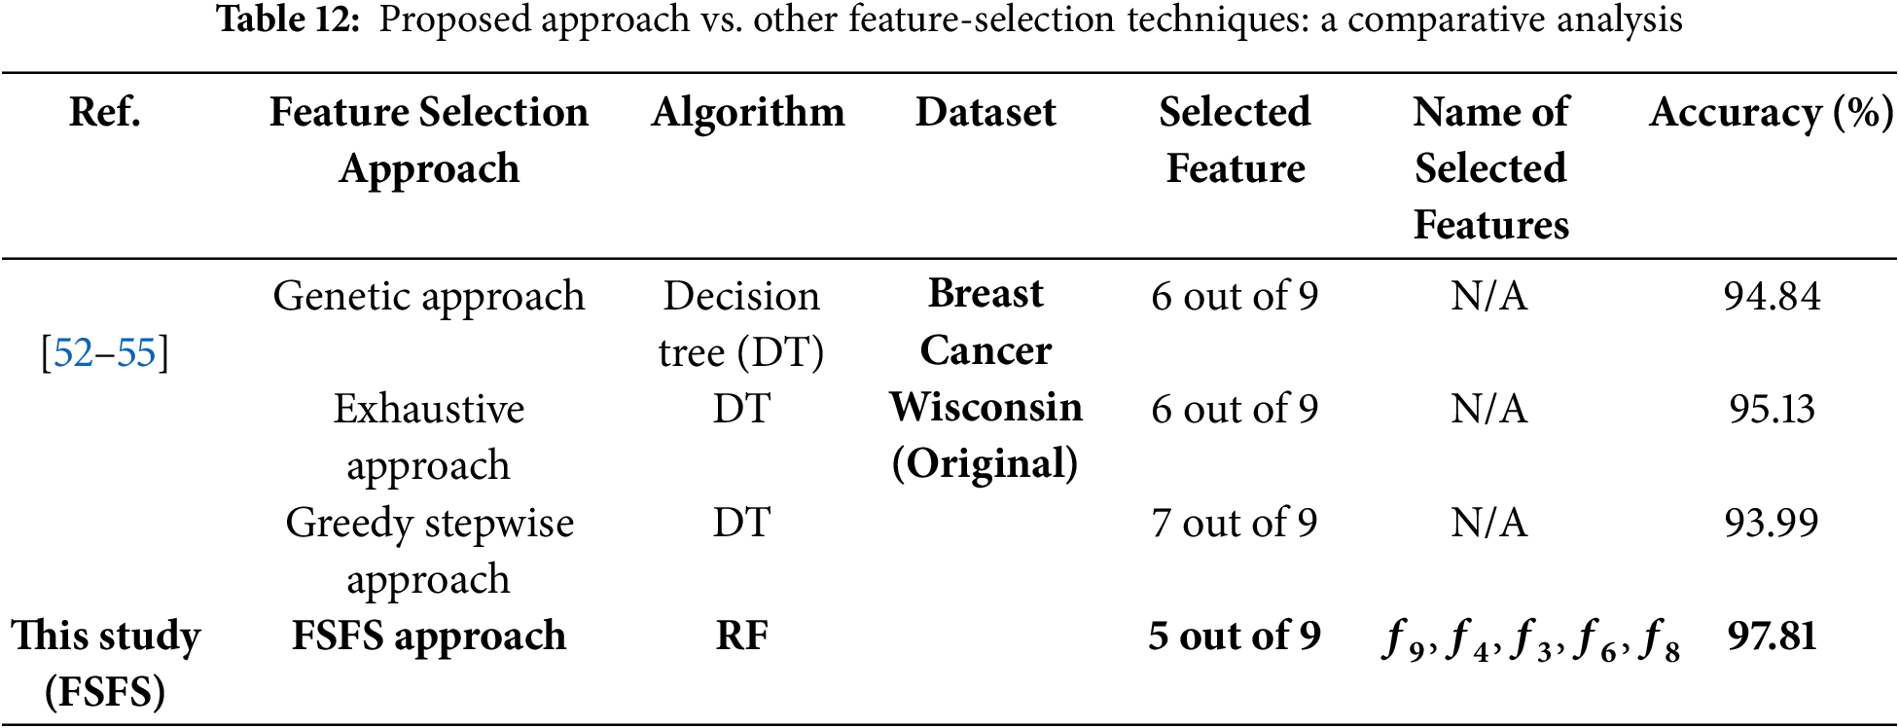Click the Dataset column header
The image size is (1899, 728).
pyautogui.click(x=985, y=113)
